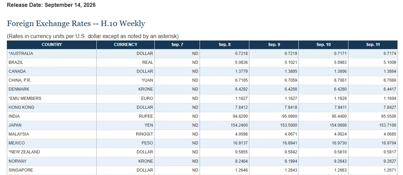Click the Sep. 8 column header
Screen dimensions: 403x175
coord(225,45)
